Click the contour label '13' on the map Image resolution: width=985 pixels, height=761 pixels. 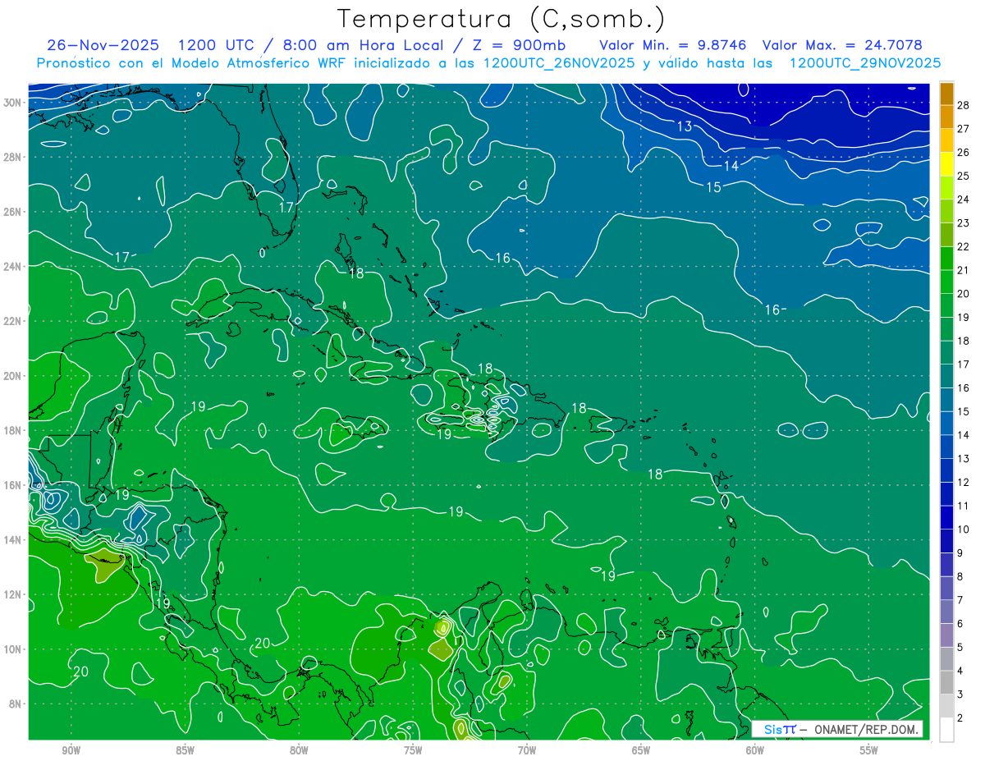tap(685, 126)
